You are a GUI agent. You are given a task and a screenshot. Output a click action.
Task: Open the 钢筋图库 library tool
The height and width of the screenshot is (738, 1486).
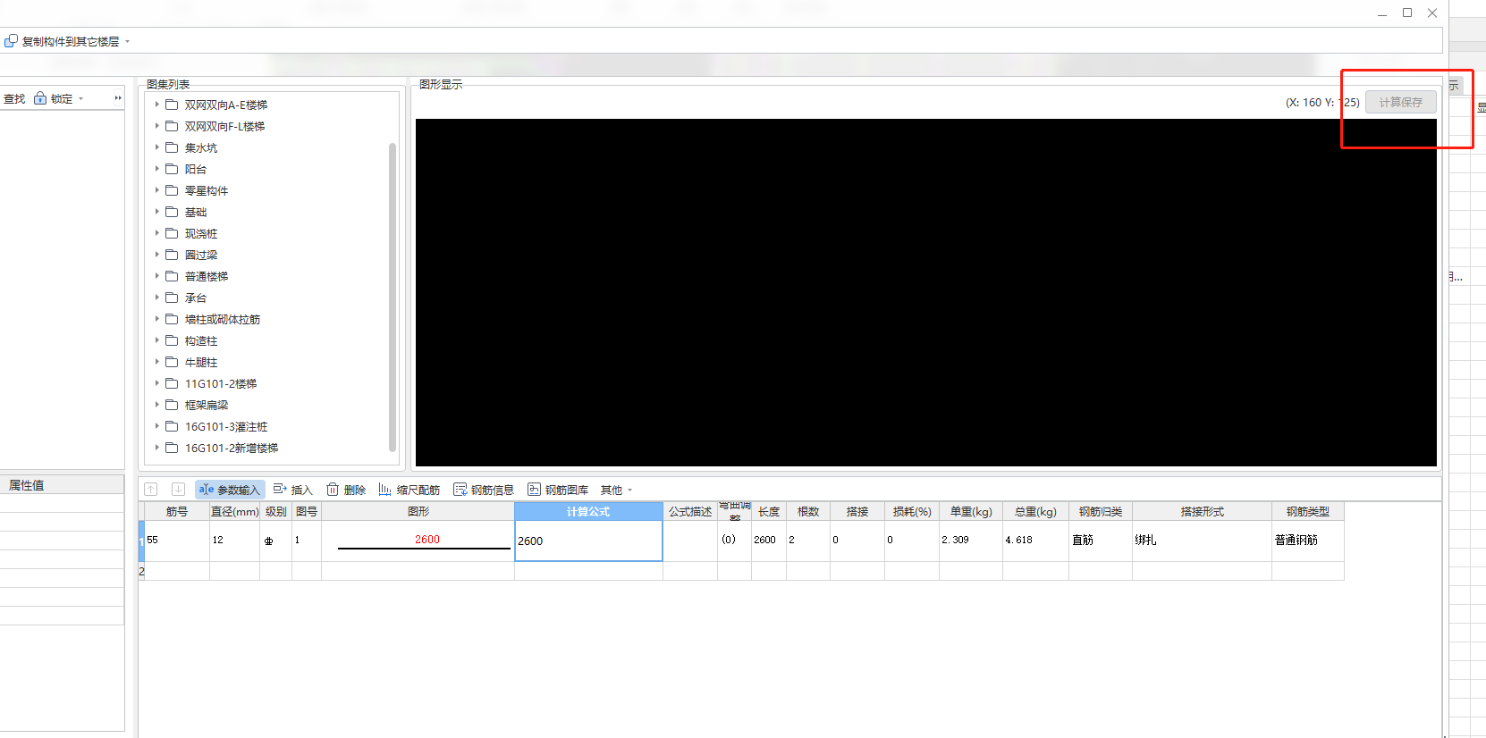[558, 490]
